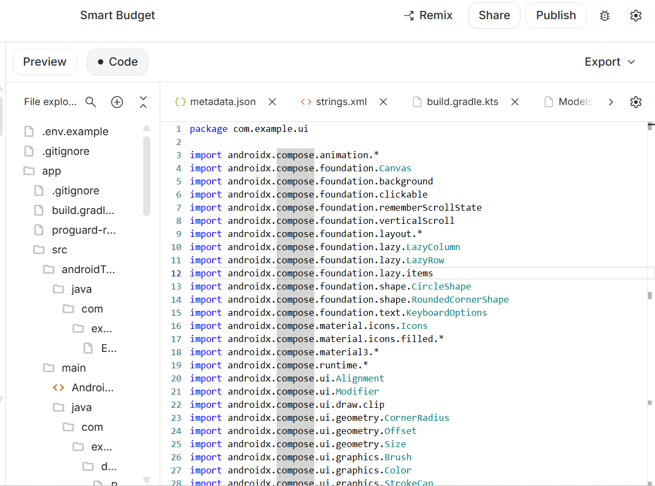Screen dimensions: 655x486
Task: Click RoundedCornerShape on line 14
Action: [x=460, y=299]
